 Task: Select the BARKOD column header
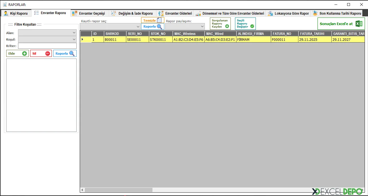coord(115,34)
